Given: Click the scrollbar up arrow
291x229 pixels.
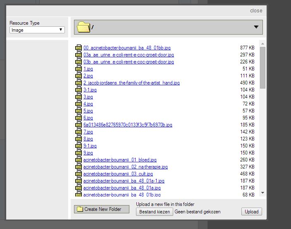Looking at the screenshot, I should 262,44.
